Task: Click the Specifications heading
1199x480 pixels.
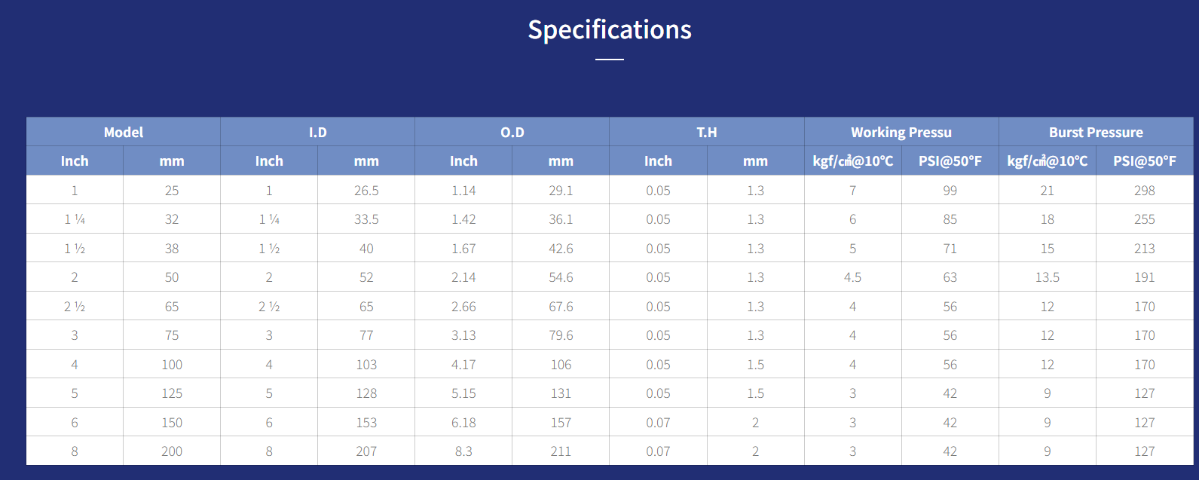Action: (x=609, y=29)
